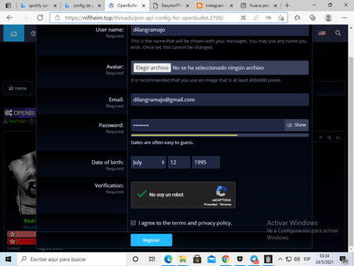The width and height of the screenshot is (354, 266).
Task: Open the July month dropdown
Action: click(148, 162)
